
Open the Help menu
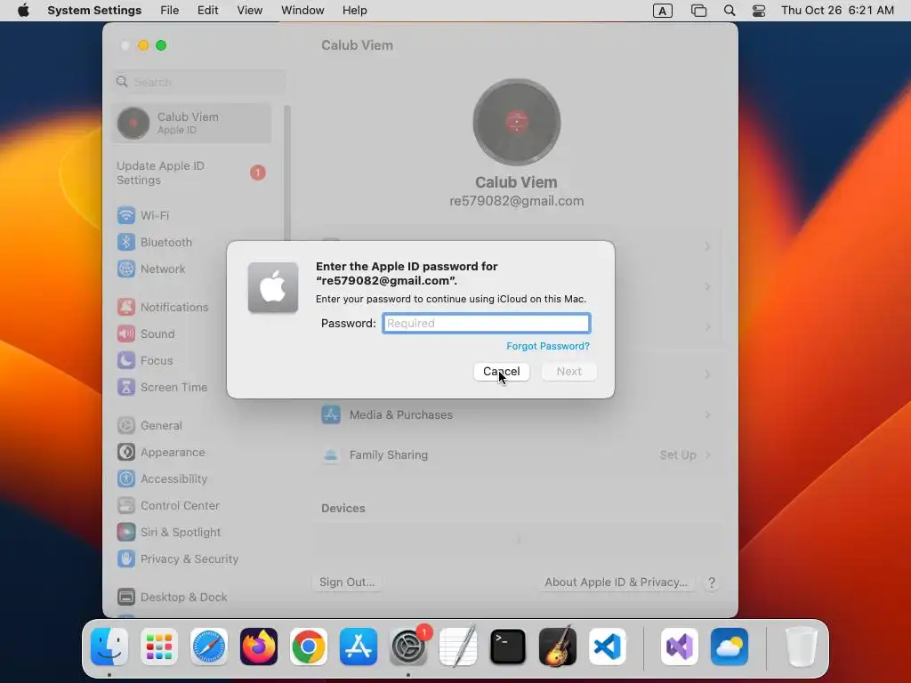354,11
